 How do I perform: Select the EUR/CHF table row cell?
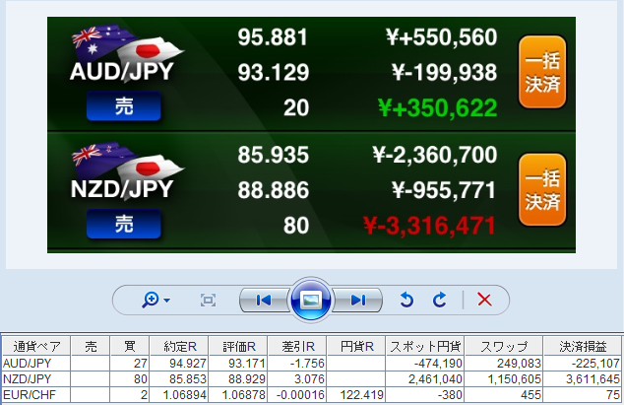click(x=36, y=394)
